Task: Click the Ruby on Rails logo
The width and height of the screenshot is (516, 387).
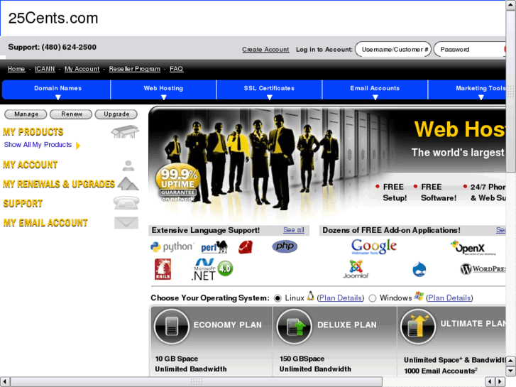Action: [x=163, y=269]
